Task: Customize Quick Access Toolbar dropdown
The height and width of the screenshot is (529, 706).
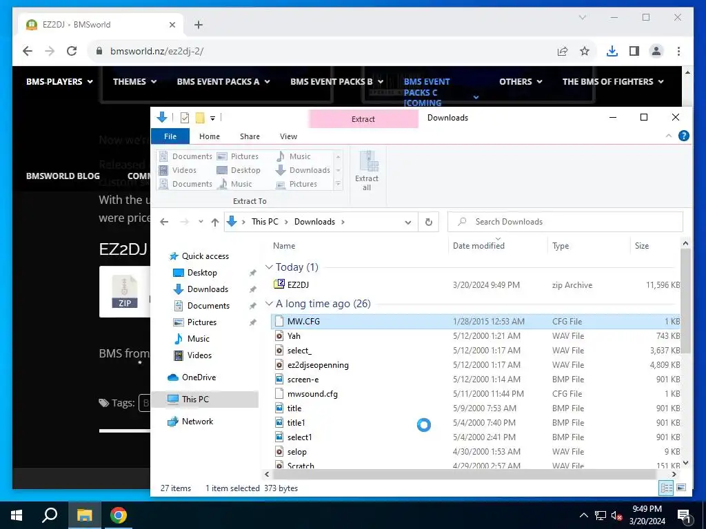Action: [x=212, y=118]
